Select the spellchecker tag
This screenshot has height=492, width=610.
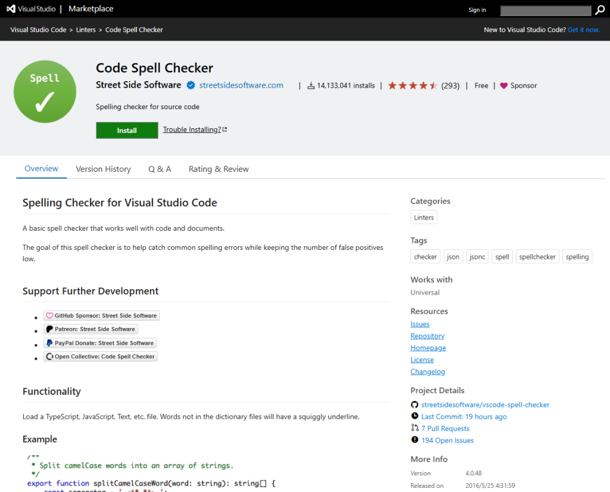pos(537,256)
